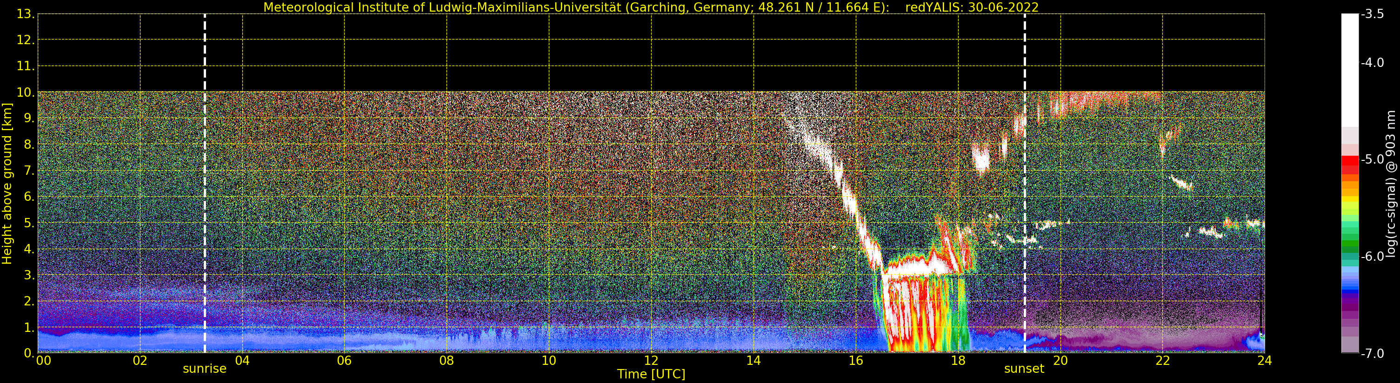The height and width of the screenshot is (383, 1400).
Task: Click time axis tick label '22'
Action: pos(1162,361)
